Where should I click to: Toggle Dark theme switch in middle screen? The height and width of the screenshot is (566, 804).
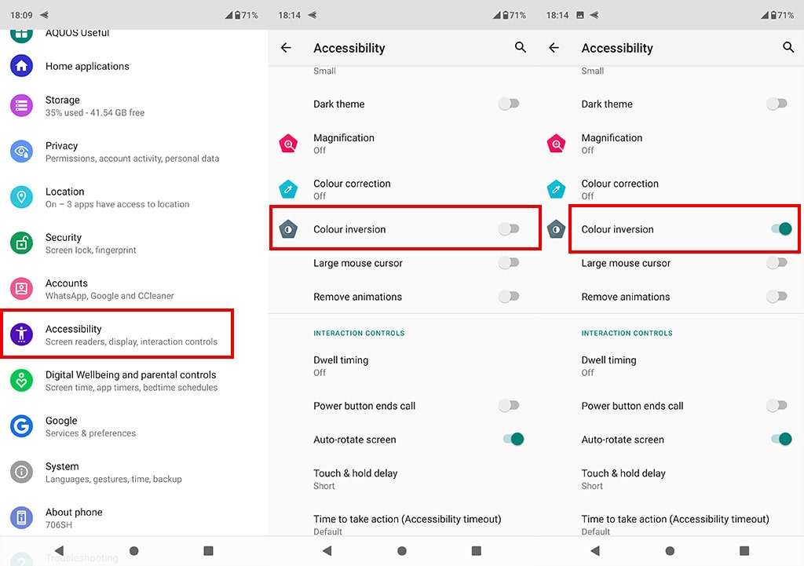(x=509, y=104)
